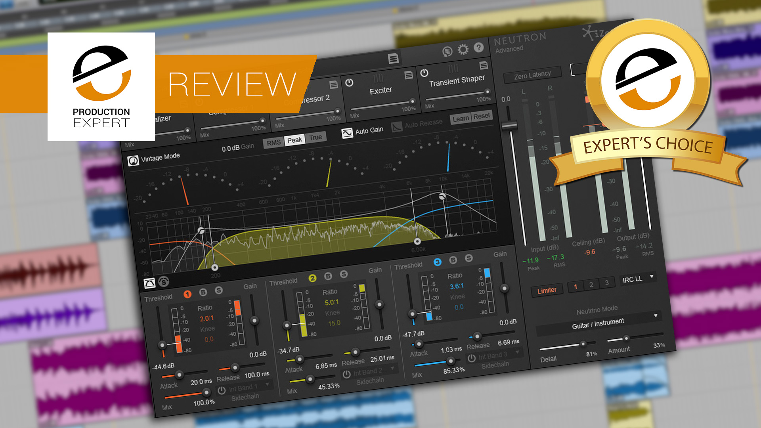
Task: Click band 2 Ratio value 5.0:1
Action: click(x=332, y=302)
